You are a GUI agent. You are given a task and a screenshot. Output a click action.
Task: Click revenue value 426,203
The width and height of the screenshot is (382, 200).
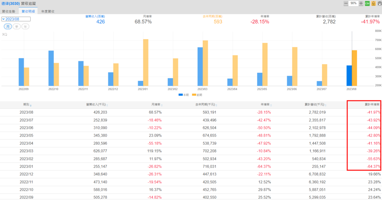pyautogui.click(x=100, y=112)
